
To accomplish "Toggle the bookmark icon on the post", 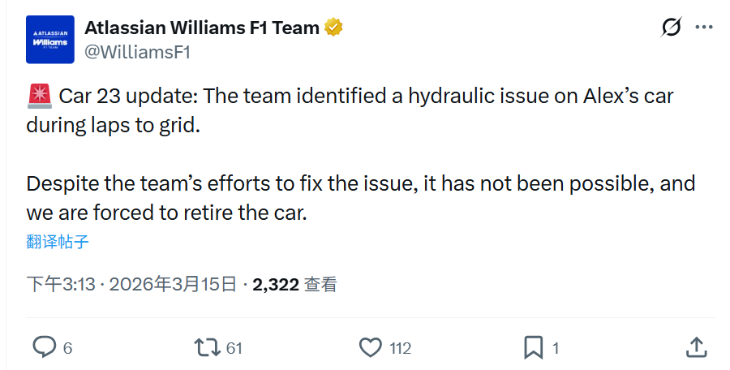I will tap(534, 347).
